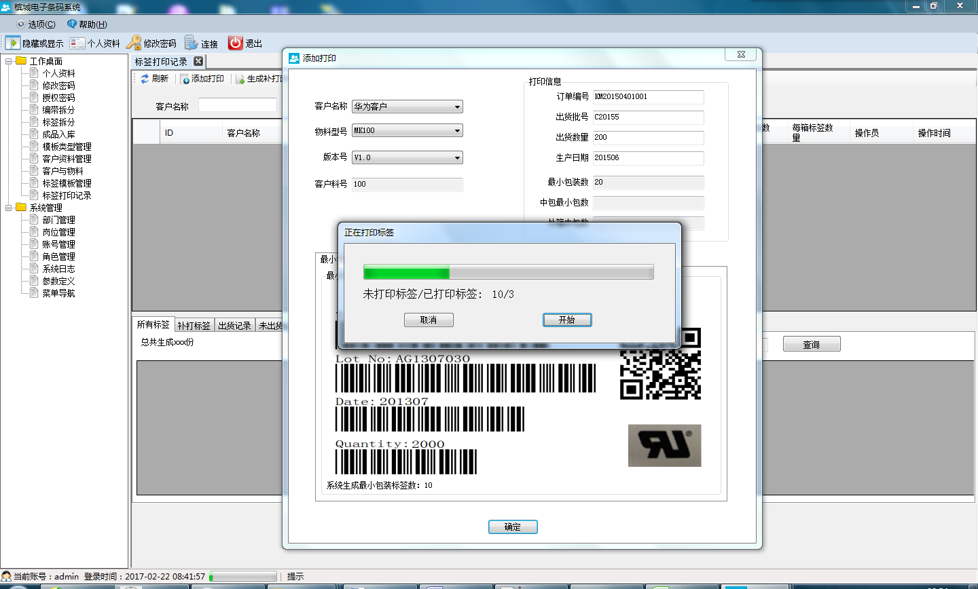Click the 刷新 refresh icon
The width and height of the screenshot is (978, 589).
coord(145,79)
